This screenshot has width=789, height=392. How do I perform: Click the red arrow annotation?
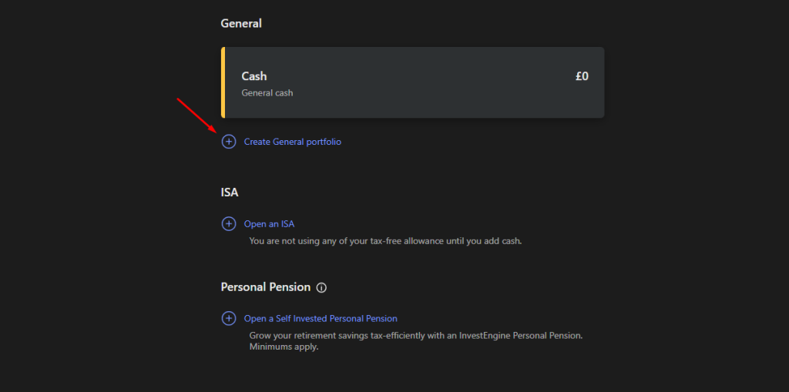[196, 113]
